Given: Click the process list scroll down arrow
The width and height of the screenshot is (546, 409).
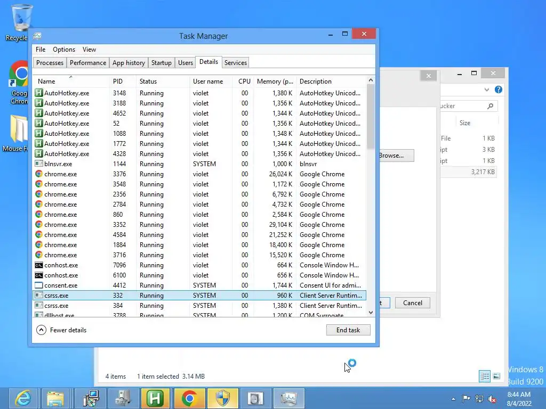Looking at the screenshot, I should point(371,313).
